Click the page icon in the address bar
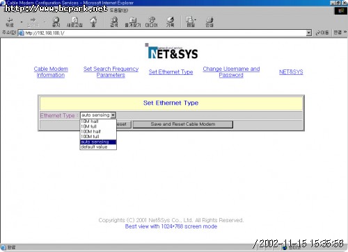Screen dimensions: 348x252 [x=22, y=33]
